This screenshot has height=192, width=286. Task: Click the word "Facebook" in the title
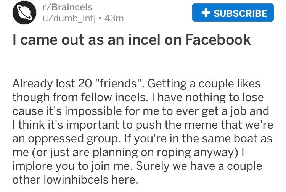tap(218, 39)
